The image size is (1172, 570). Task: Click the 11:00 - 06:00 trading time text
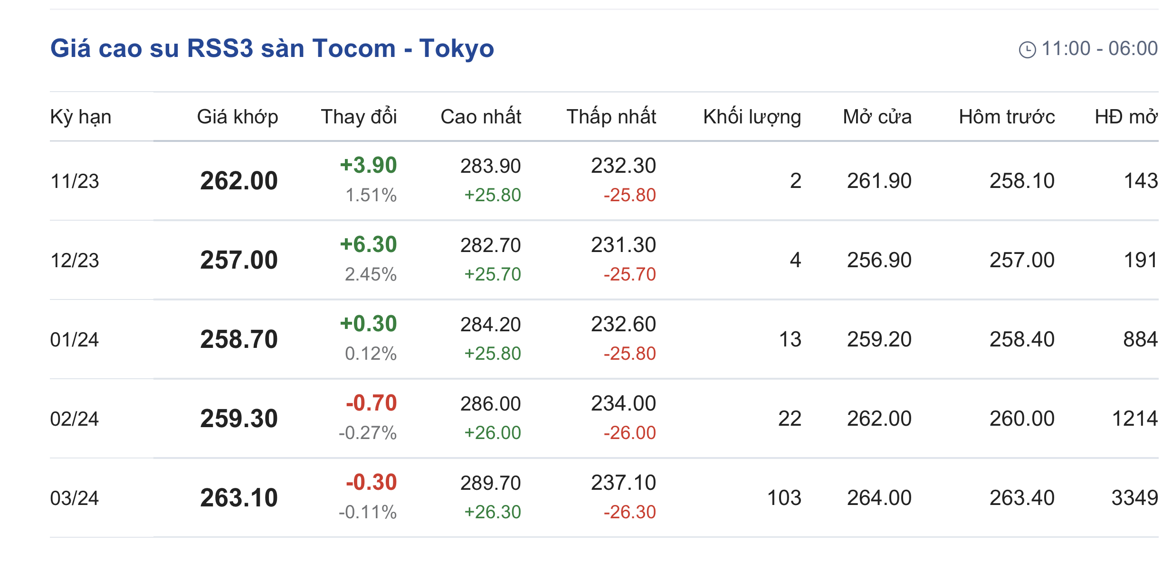pyautogui.click(x=1099, y=48)
